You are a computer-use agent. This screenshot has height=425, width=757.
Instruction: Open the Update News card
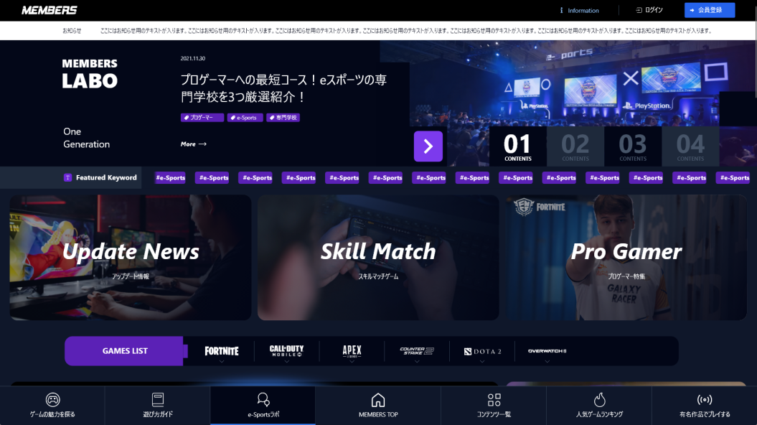(131, 258)
